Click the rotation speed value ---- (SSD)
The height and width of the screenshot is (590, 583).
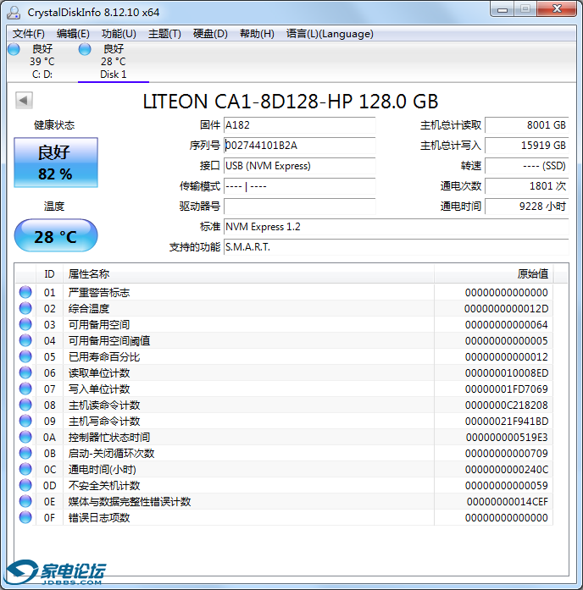click(x=526, y=166)
